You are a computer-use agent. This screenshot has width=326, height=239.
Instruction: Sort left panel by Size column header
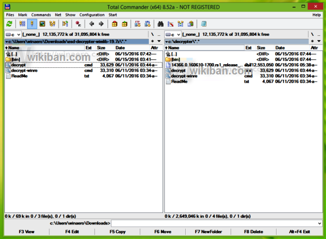[104, 48]
